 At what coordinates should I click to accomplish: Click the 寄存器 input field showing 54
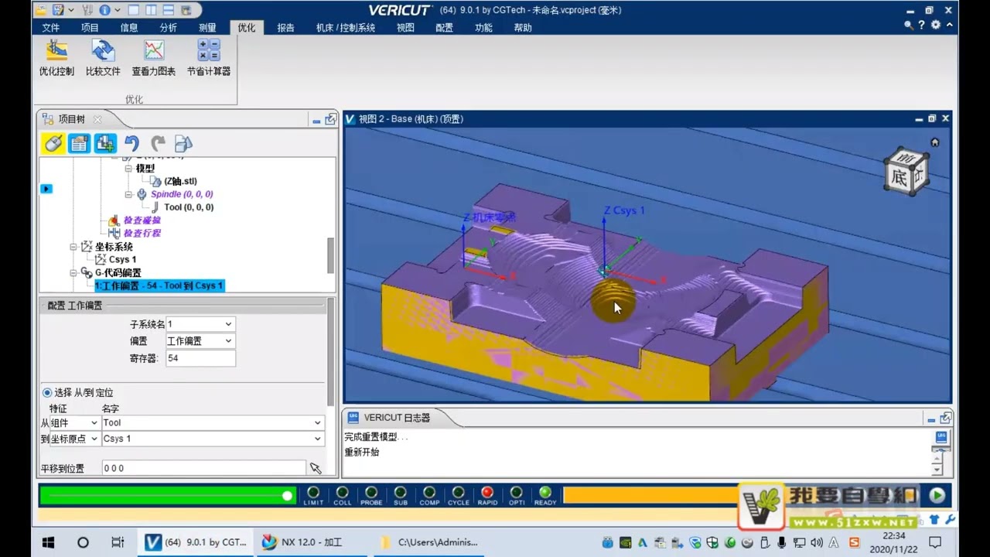tap(200, 358)
